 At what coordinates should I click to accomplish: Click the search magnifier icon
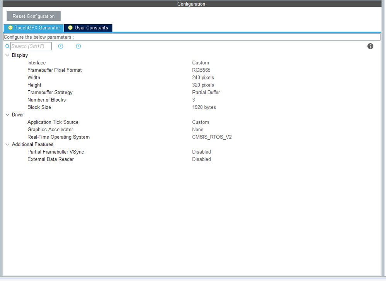coord(7,46)
